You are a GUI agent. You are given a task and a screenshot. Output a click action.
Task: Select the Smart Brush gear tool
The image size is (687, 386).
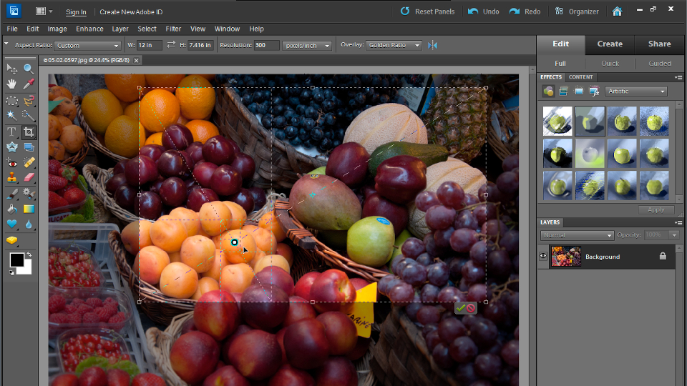coord(29,194)
